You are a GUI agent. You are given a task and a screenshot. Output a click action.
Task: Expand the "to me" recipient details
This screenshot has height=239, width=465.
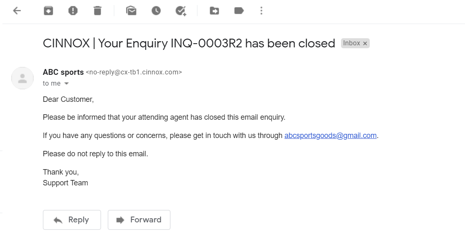pos(66,84)
